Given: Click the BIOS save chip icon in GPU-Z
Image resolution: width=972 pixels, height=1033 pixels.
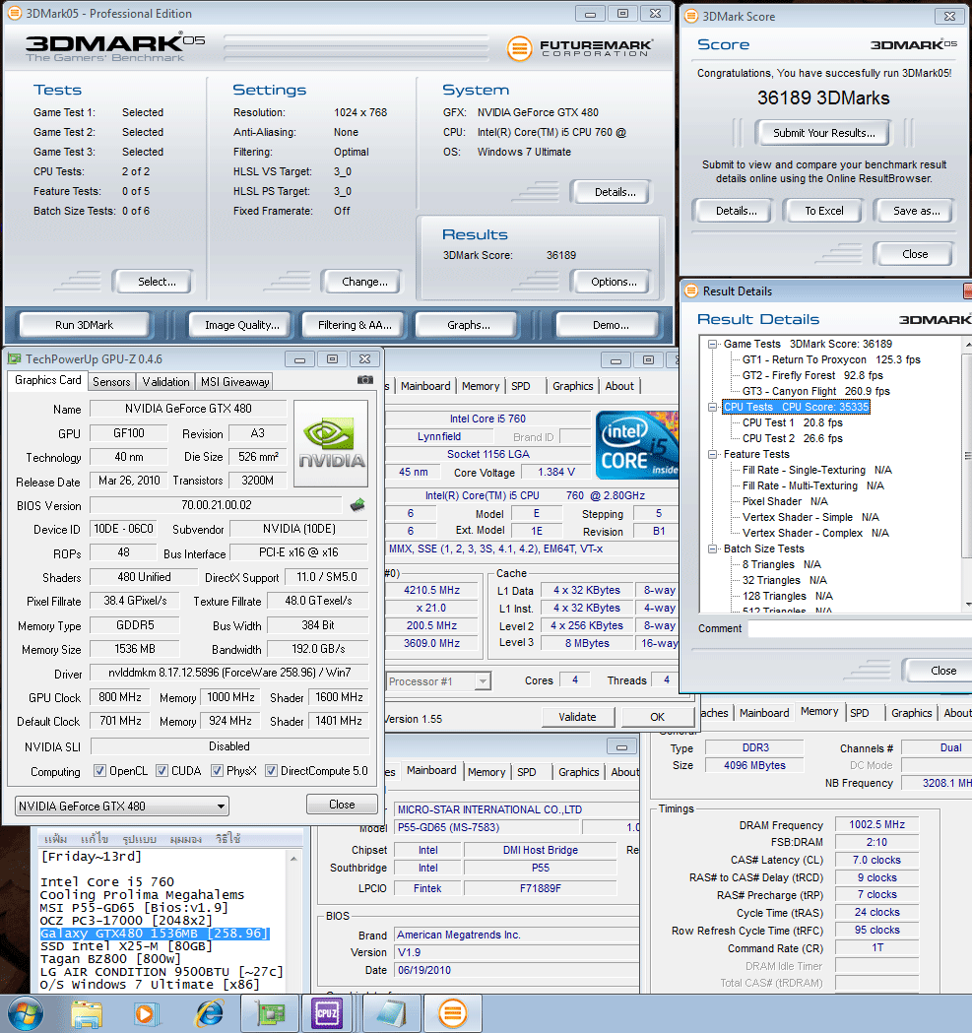Looking at the screenshot, I should click(357, 505).
